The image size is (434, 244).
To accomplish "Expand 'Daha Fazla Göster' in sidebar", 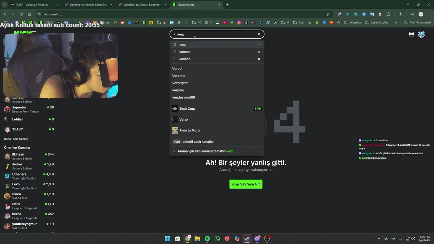I will pyautogui.click(x=16, y=139).
